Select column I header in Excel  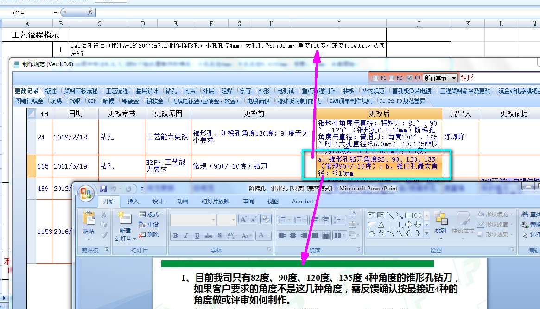[x=339, y=24]
